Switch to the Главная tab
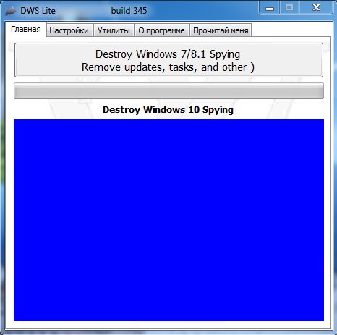 tap(26, 29)
